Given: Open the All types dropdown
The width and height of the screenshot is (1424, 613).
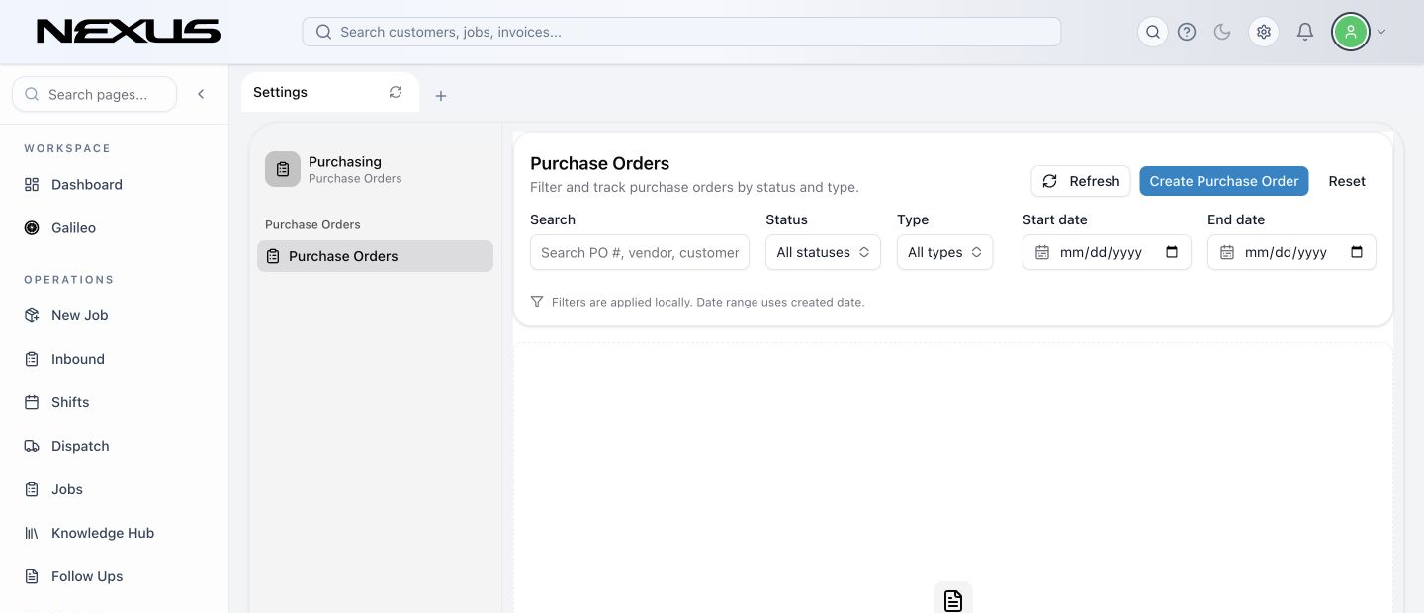Looking at the screenshot, I should pos(944,252).
